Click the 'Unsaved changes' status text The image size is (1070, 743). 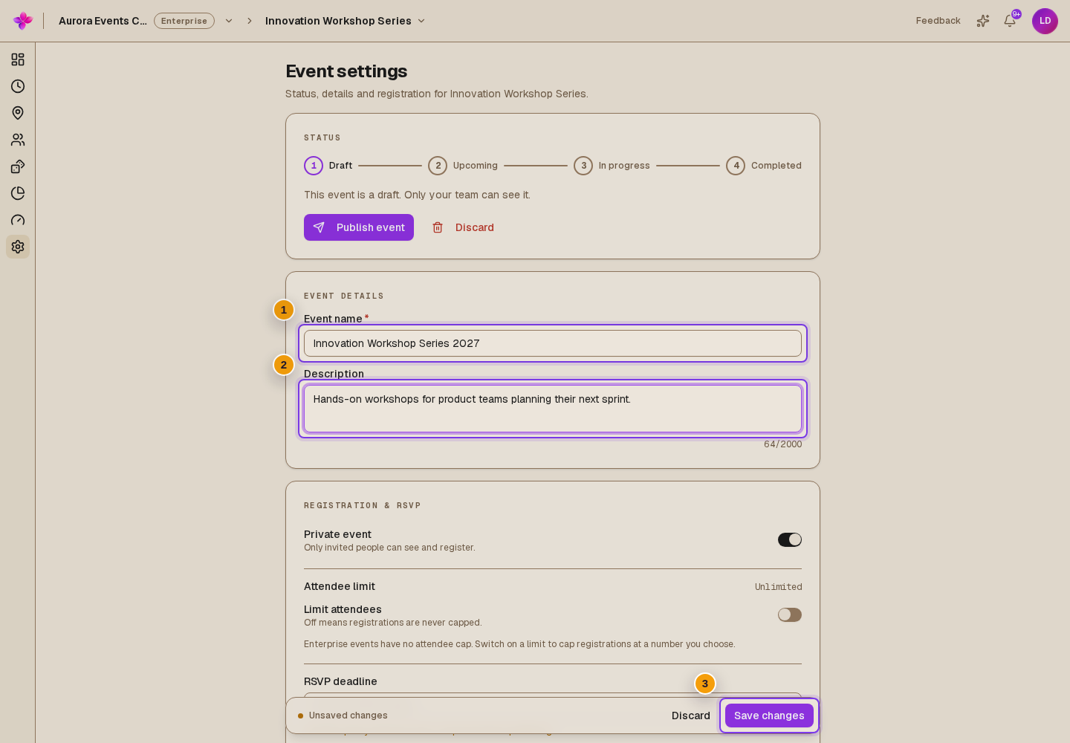pyautogui.click(x=348, y=716)
